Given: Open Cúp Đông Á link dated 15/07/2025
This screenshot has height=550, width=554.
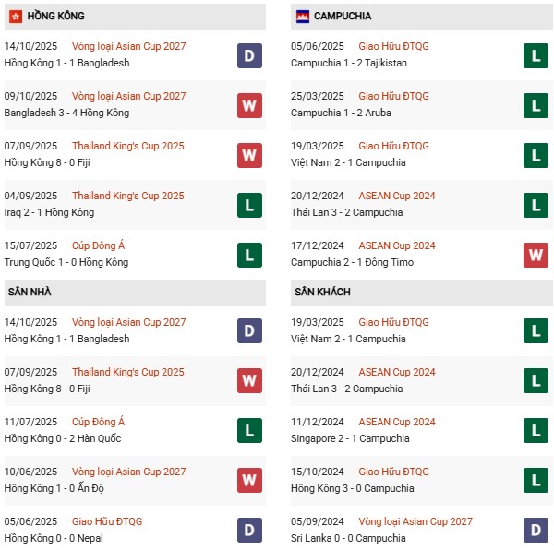Looking at the screenshot, I should tap(99, 245).
